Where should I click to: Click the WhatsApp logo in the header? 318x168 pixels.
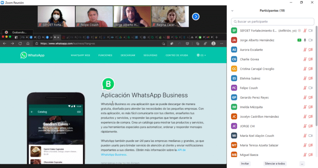pyautogui.click(x=32, y=55)
